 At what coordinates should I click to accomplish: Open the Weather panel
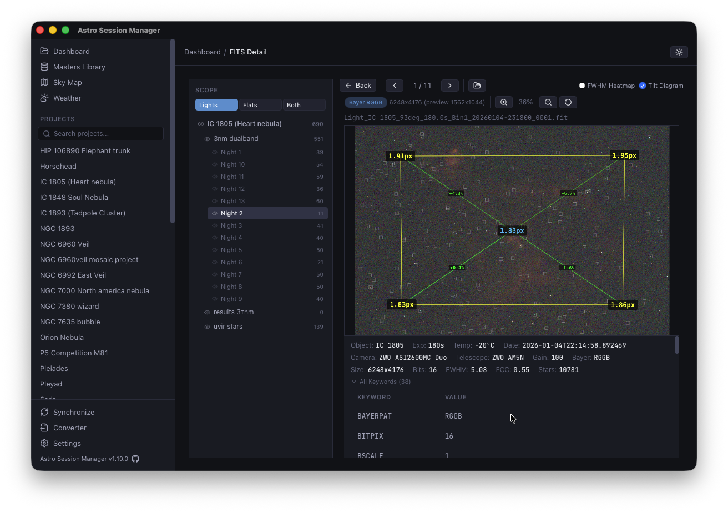pos(67,98)
